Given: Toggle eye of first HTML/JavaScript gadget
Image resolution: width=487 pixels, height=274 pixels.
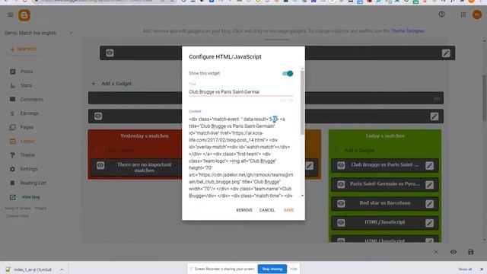Looking at the screenshot, I should pos(341,223).
